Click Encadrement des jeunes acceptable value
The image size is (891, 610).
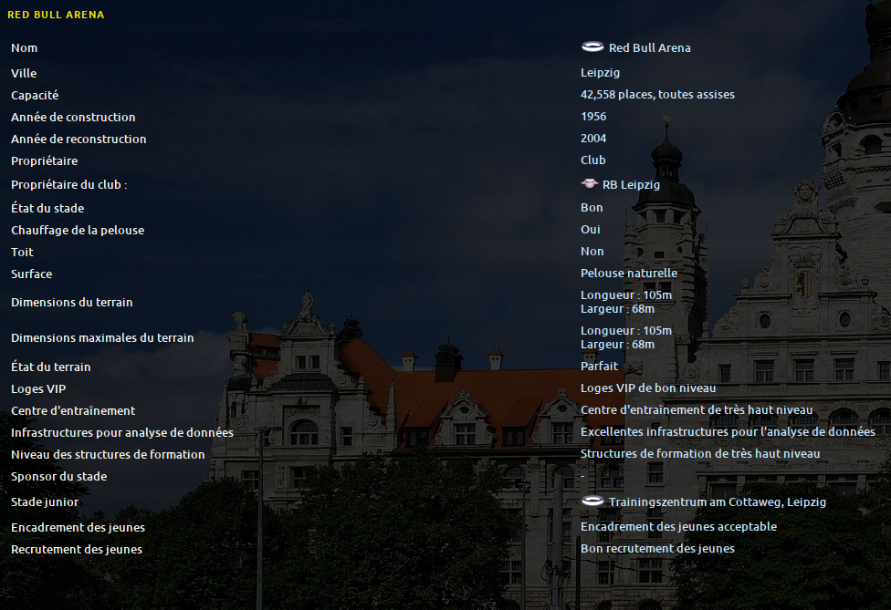[678, 527]
